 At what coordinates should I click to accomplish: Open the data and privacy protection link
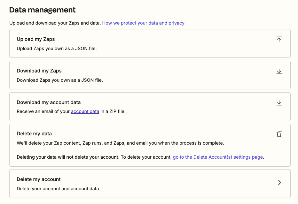tap(143, 23)
